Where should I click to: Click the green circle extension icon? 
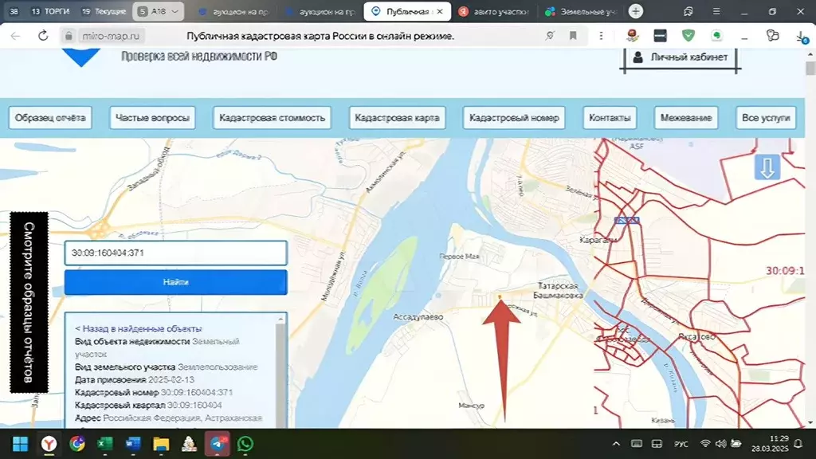tap(717, 35)
